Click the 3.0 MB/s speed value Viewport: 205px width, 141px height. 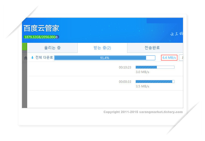142,72
